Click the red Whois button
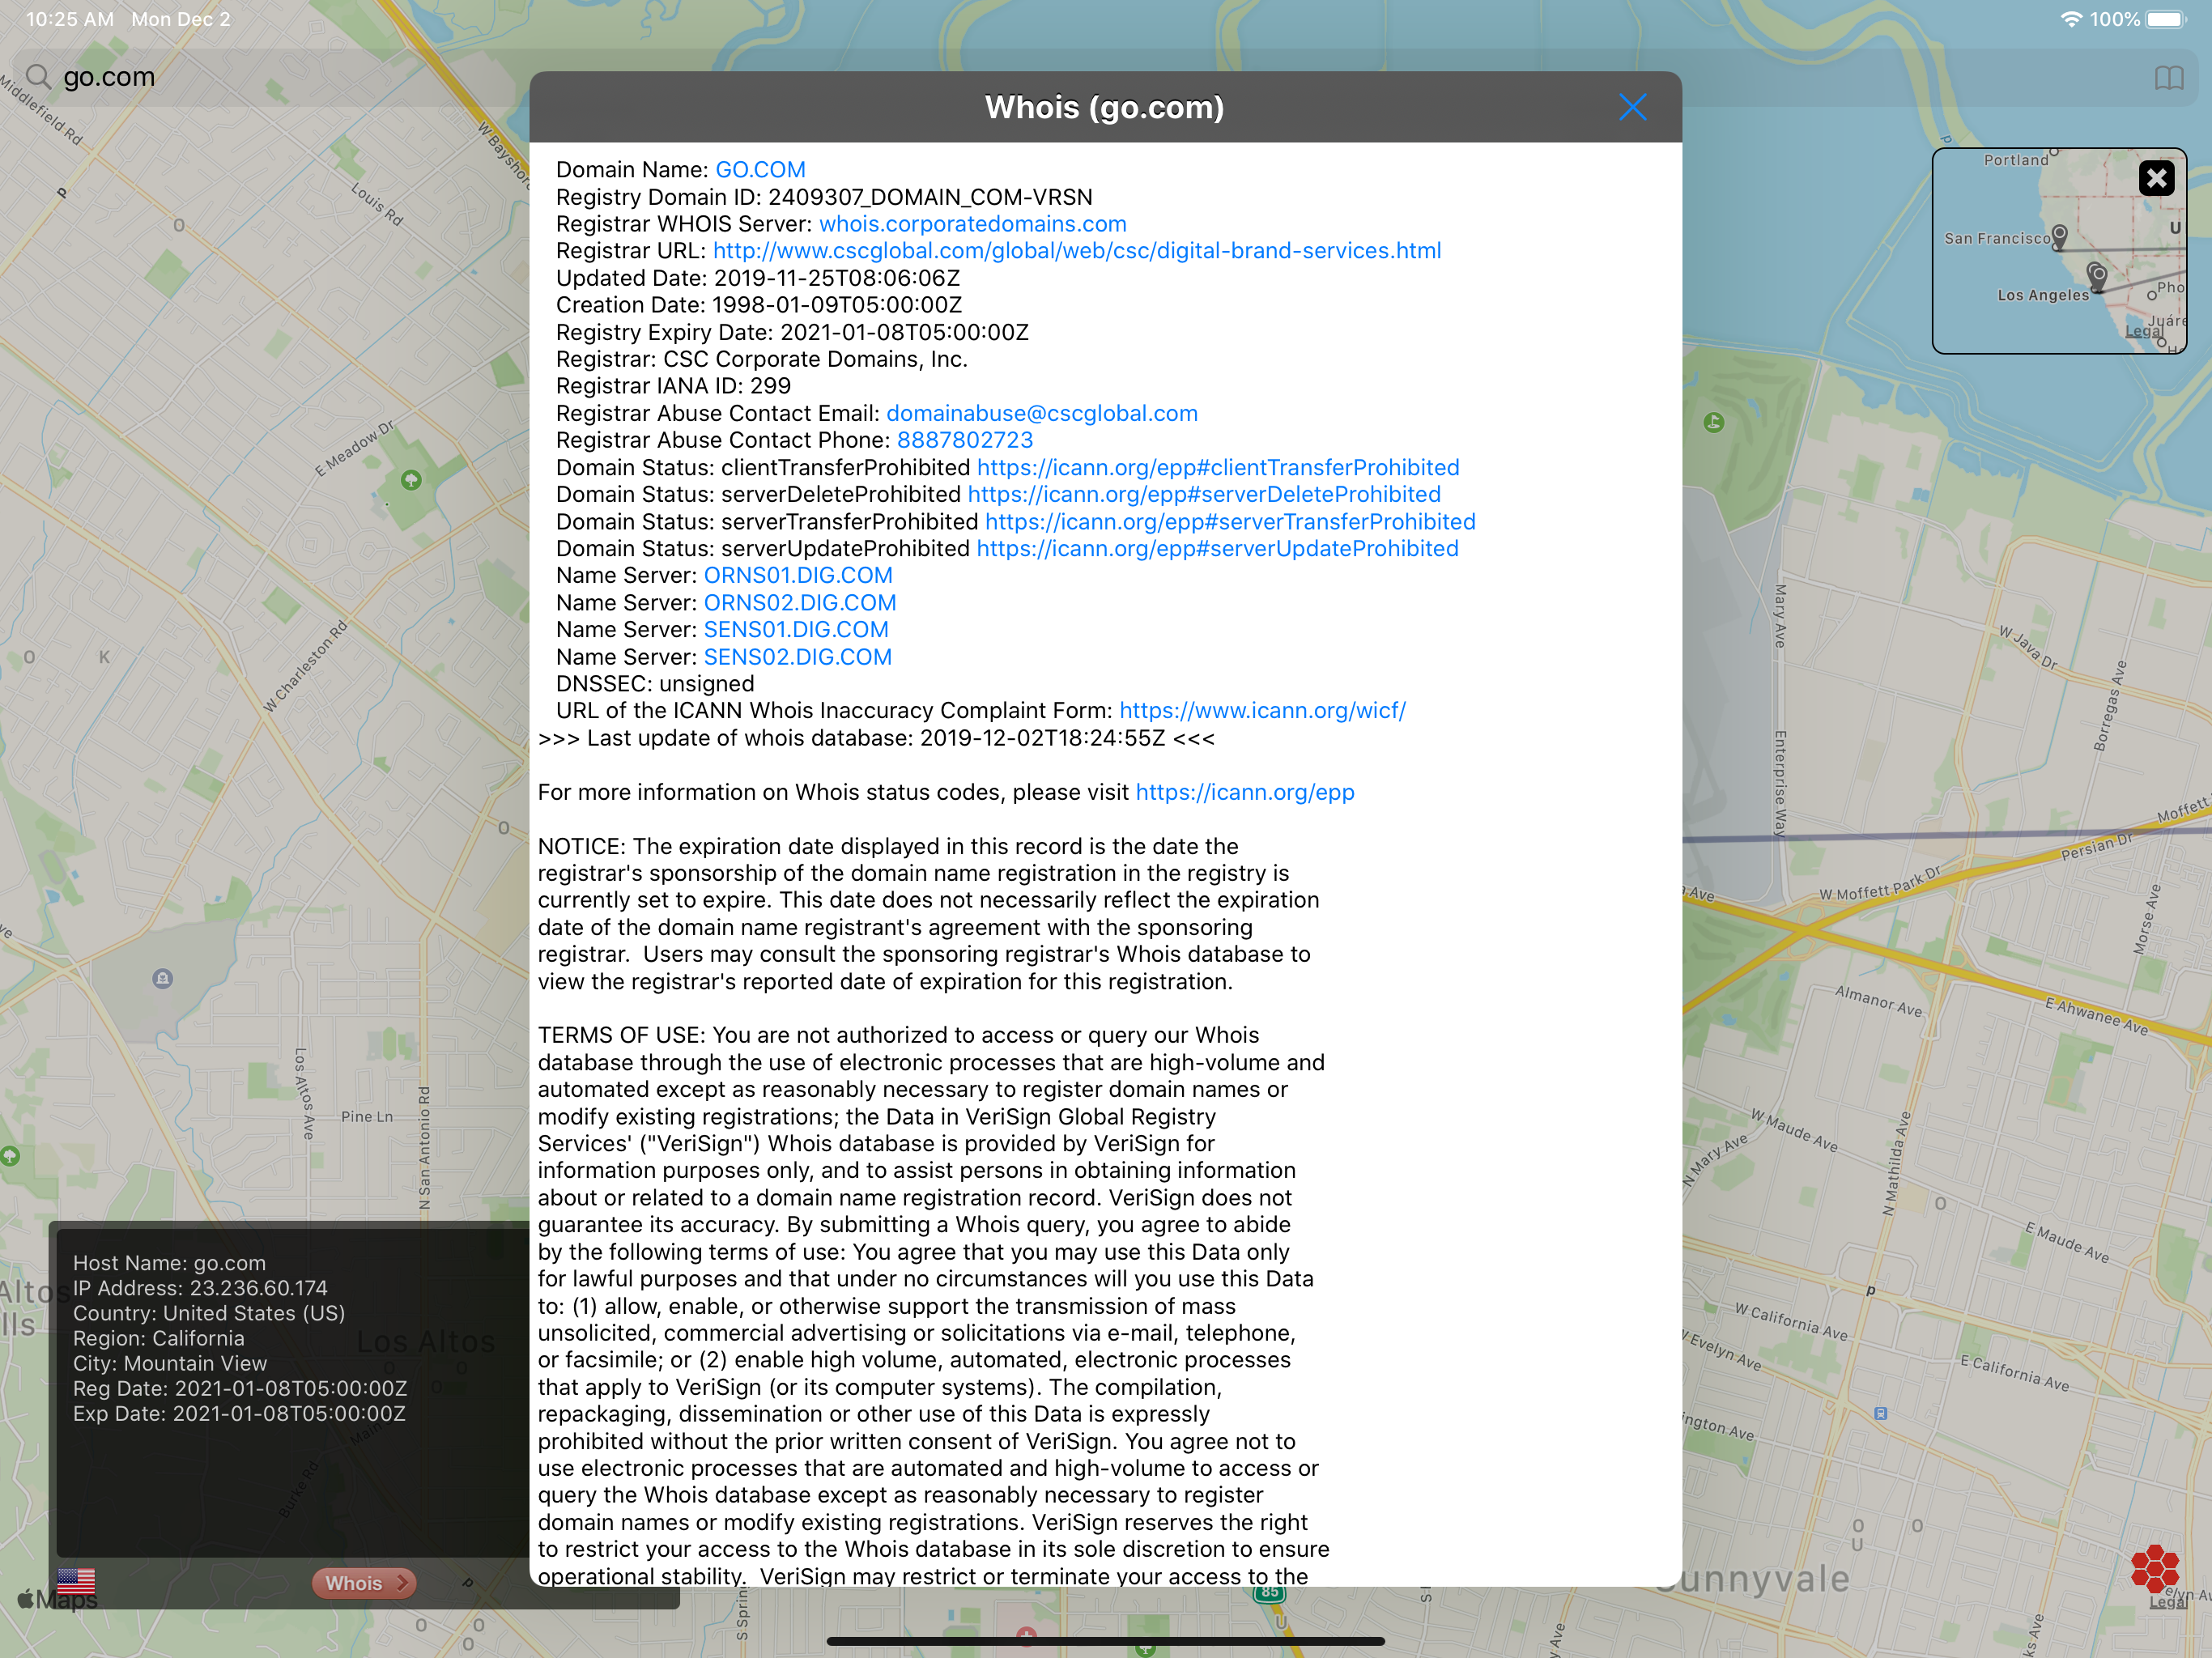Viewport: 2212px width, 1658px height. [x=364, y=1583]
